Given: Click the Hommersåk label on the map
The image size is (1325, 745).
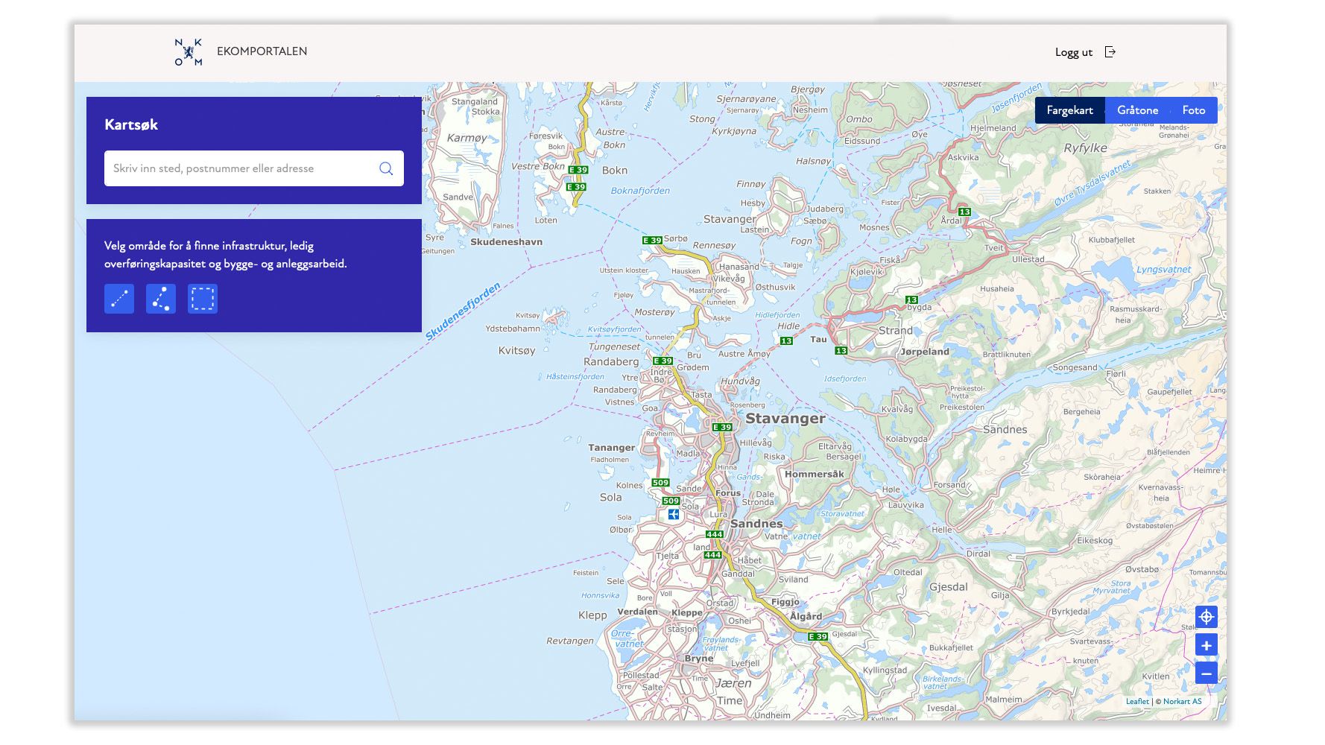Looking at the screenshot, I should pyautogui.click(x=815, y=474).
